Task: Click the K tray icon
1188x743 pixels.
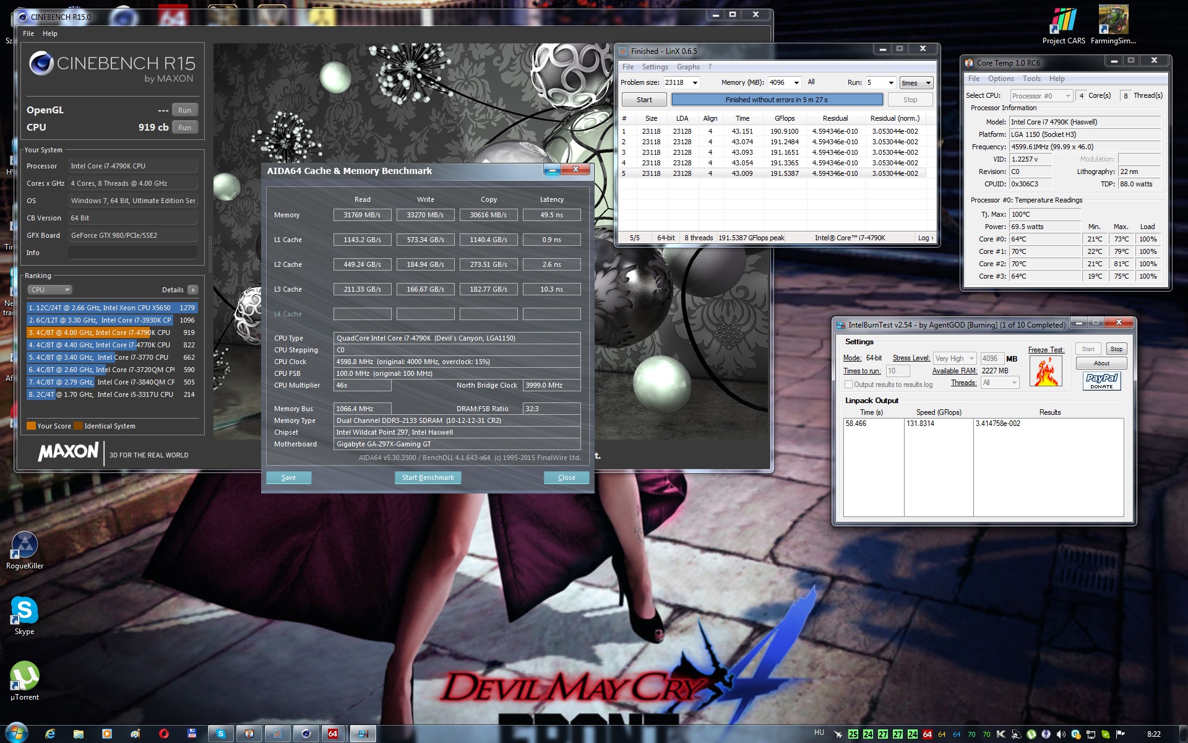Action: point(1001,734)
